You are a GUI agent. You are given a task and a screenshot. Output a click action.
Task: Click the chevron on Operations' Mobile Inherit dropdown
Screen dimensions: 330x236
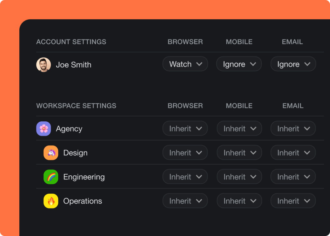coord(254,201)
